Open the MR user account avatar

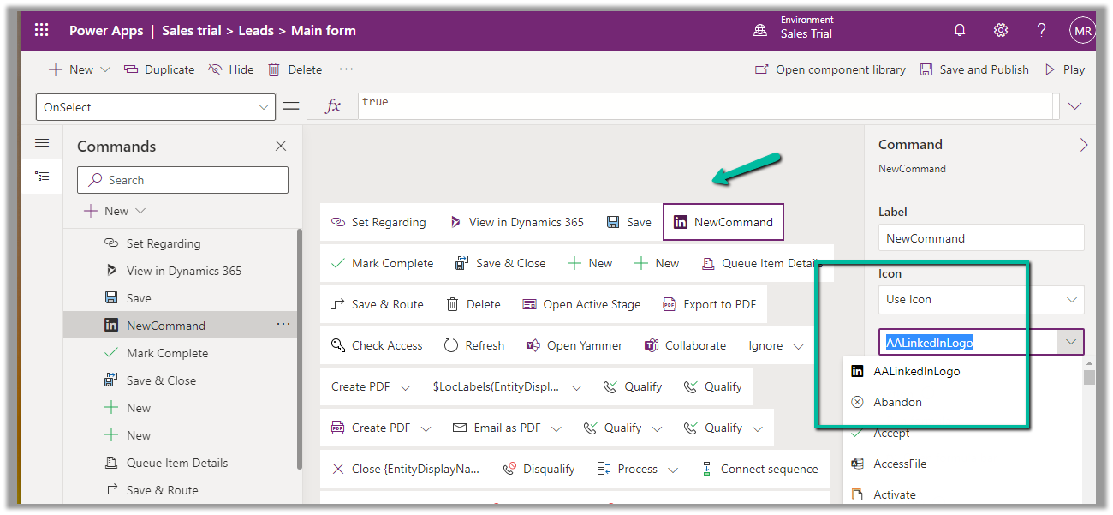[1082, 31]
